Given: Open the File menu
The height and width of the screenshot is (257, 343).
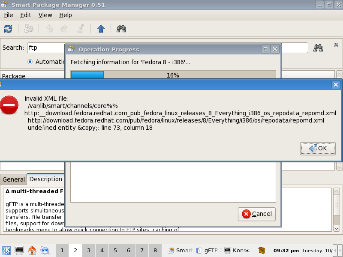Looking at the screenshot, I should click(x=9, y=15).
